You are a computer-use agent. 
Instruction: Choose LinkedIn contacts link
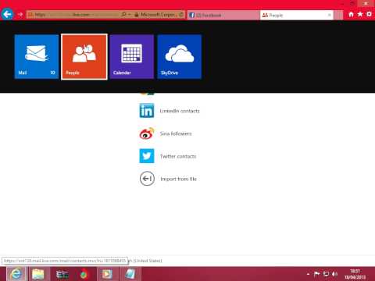180,111
